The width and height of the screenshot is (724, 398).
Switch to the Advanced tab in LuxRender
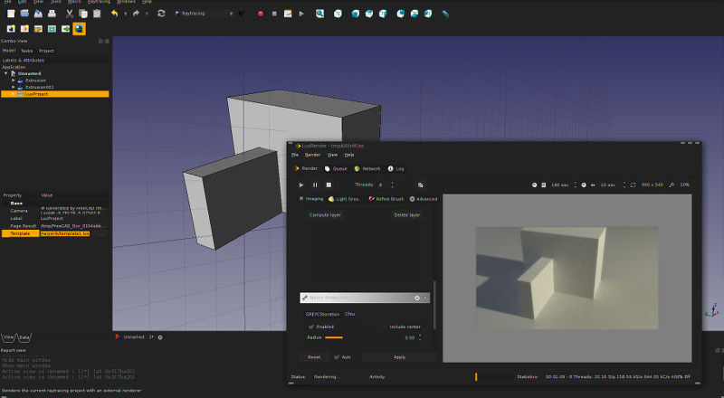tap(423, 199)
